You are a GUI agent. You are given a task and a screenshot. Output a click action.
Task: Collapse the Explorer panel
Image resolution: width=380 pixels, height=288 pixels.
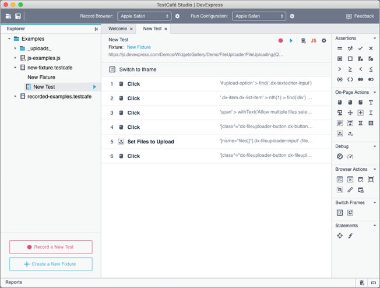(x=96, y=29)
